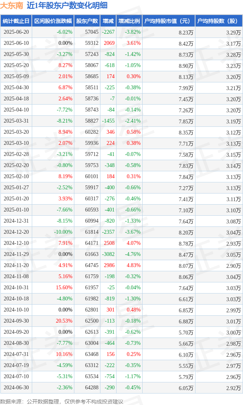This screenshot has height=405, width=243.
Task: Click the -3082 change value
Action: [x=108, y=254]
